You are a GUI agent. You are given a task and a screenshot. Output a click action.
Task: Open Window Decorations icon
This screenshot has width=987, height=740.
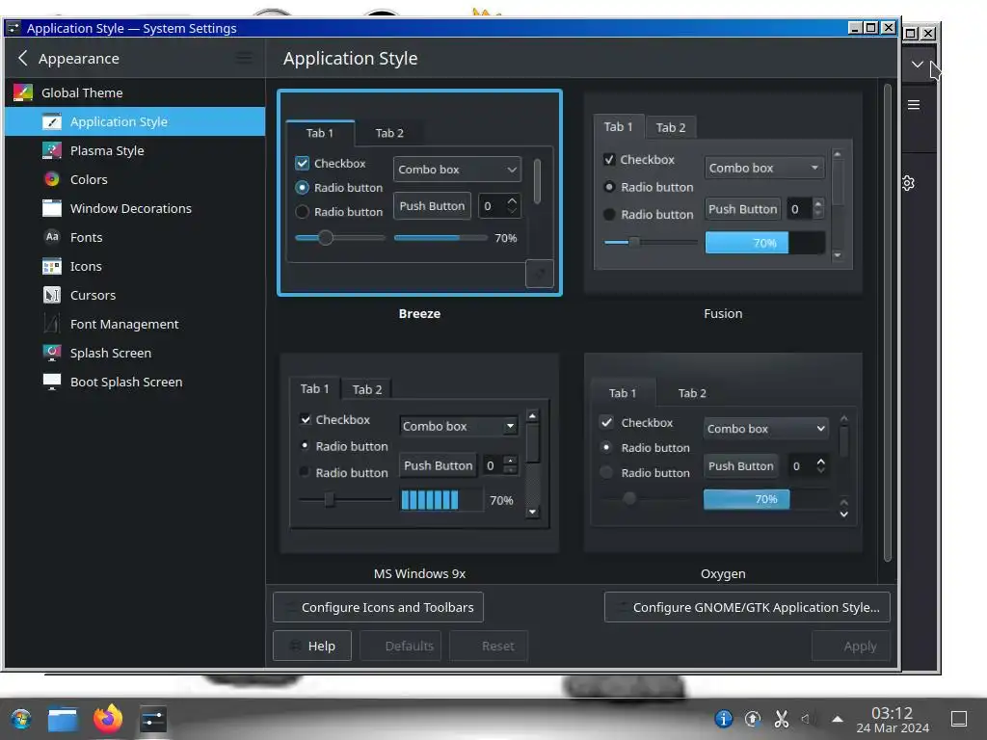(x=52, y=208)
